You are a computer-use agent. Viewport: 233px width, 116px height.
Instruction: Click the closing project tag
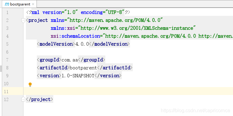point(40,99)
